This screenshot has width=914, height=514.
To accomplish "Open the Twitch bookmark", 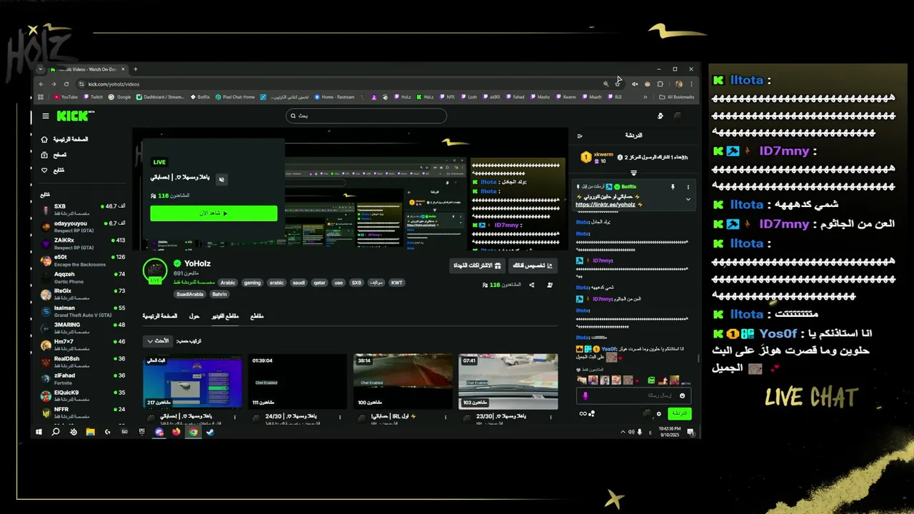I will coord(93,97).
